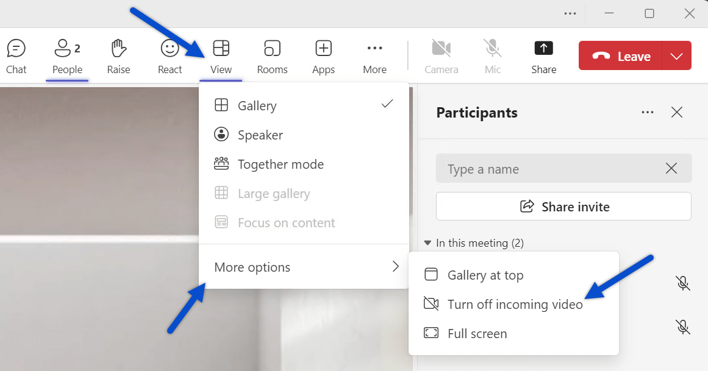The image size is (708, 371).
Task: Choose Speaker view from the menu
Action: click(260, 135)
